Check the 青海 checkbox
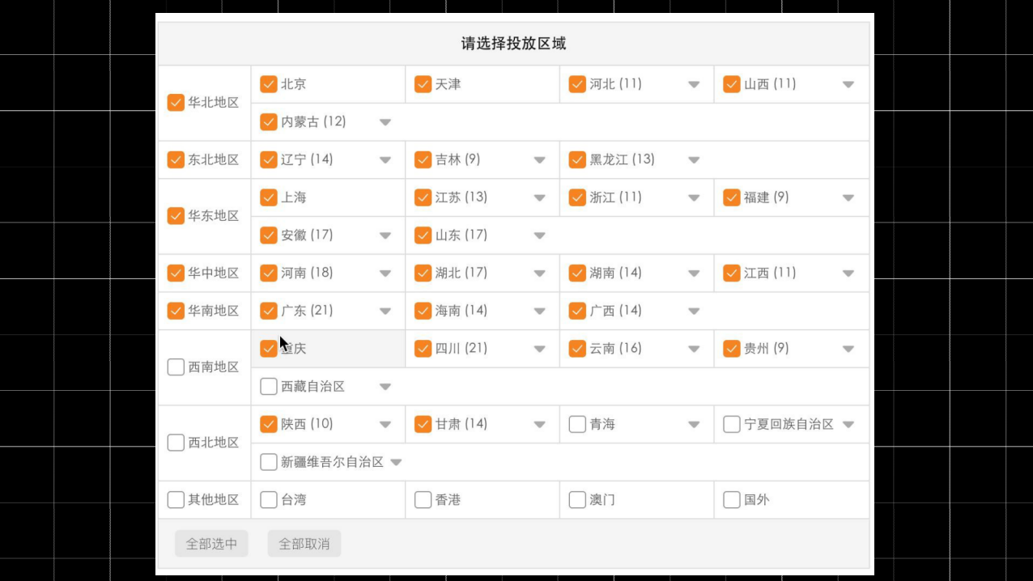The image size is (1033, 581). pyautogui.click(x=577, y=424)
